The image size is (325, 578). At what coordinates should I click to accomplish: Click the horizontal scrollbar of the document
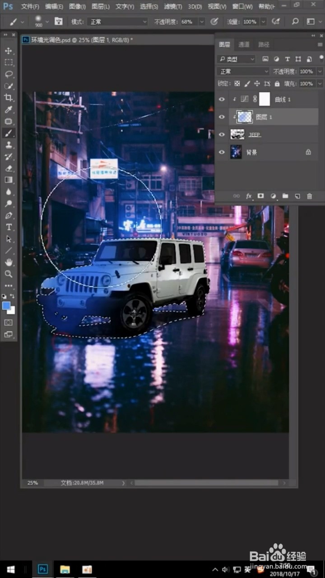(x=206, y=483)
